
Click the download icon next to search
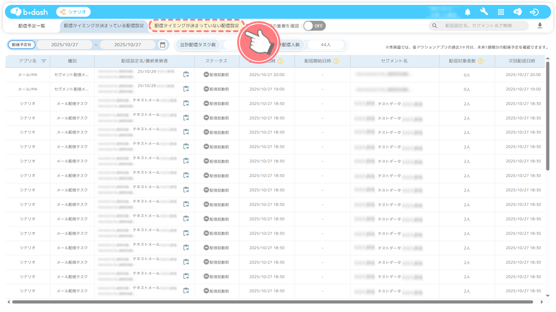click(x=540, y=26)
